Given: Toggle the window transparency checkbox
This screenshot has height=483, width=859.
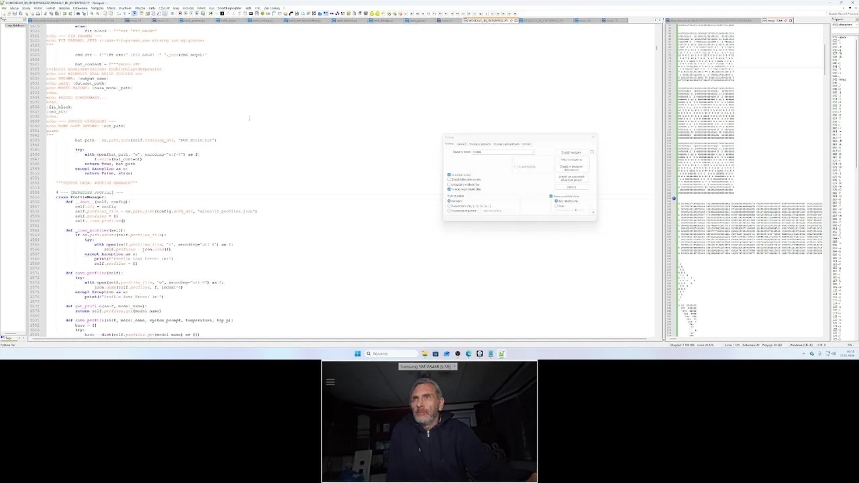Looking at the screenshot, I should 551,196.
